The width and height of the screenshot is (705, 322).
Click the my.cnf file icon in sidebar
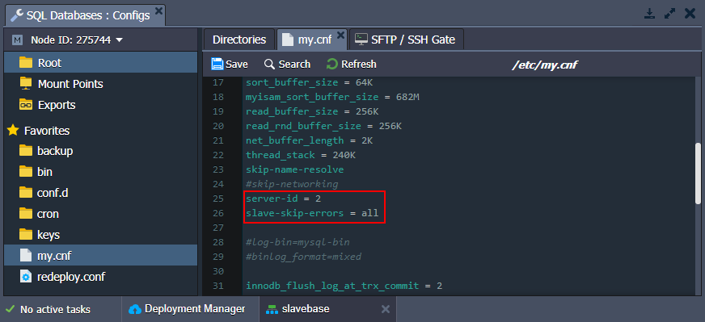[x=26, y=256]
